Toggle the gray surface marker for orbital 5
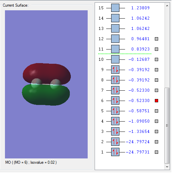Viewport: 177px width, 185px height. (x=156, y=111)
